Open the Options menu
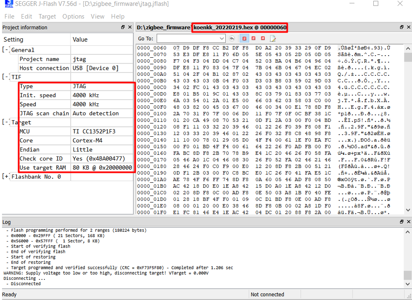Screen dimensions: 412x300 (73, 16)
